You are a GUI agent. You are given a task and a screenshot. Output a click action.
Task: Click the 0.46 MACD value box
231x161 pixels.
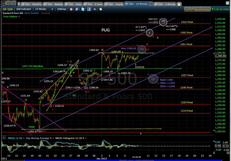pyautogui.click(x=218, y=146)
